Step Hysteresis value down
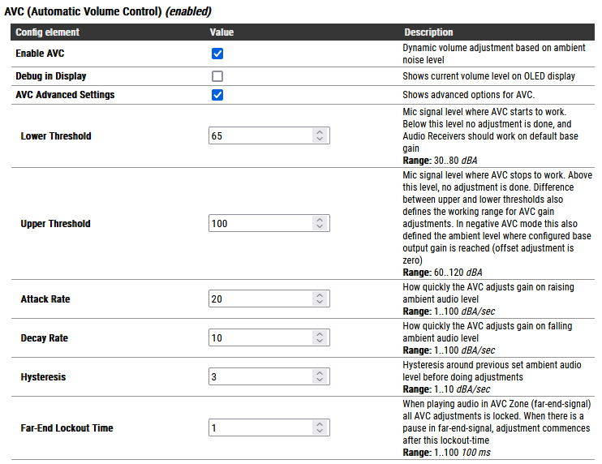This screenshot has height=464, width=602. 320,380
